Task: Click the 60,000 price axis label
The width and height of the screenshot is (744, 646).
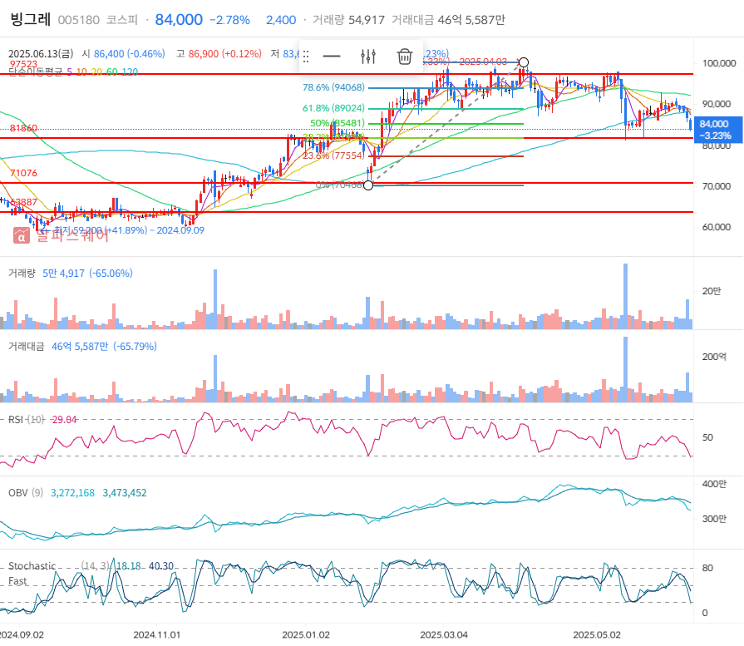Action: coord(717,227)
